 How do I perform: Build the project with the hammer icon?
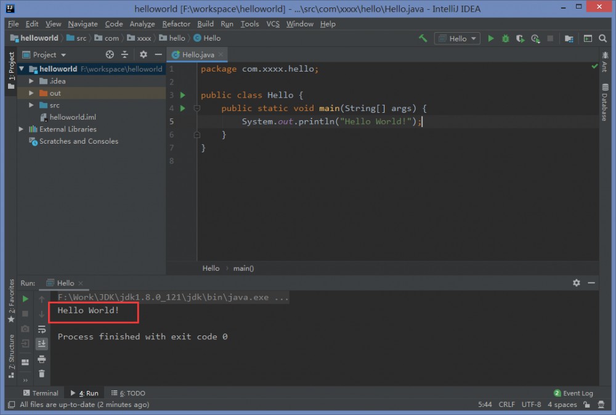point(423,38)
